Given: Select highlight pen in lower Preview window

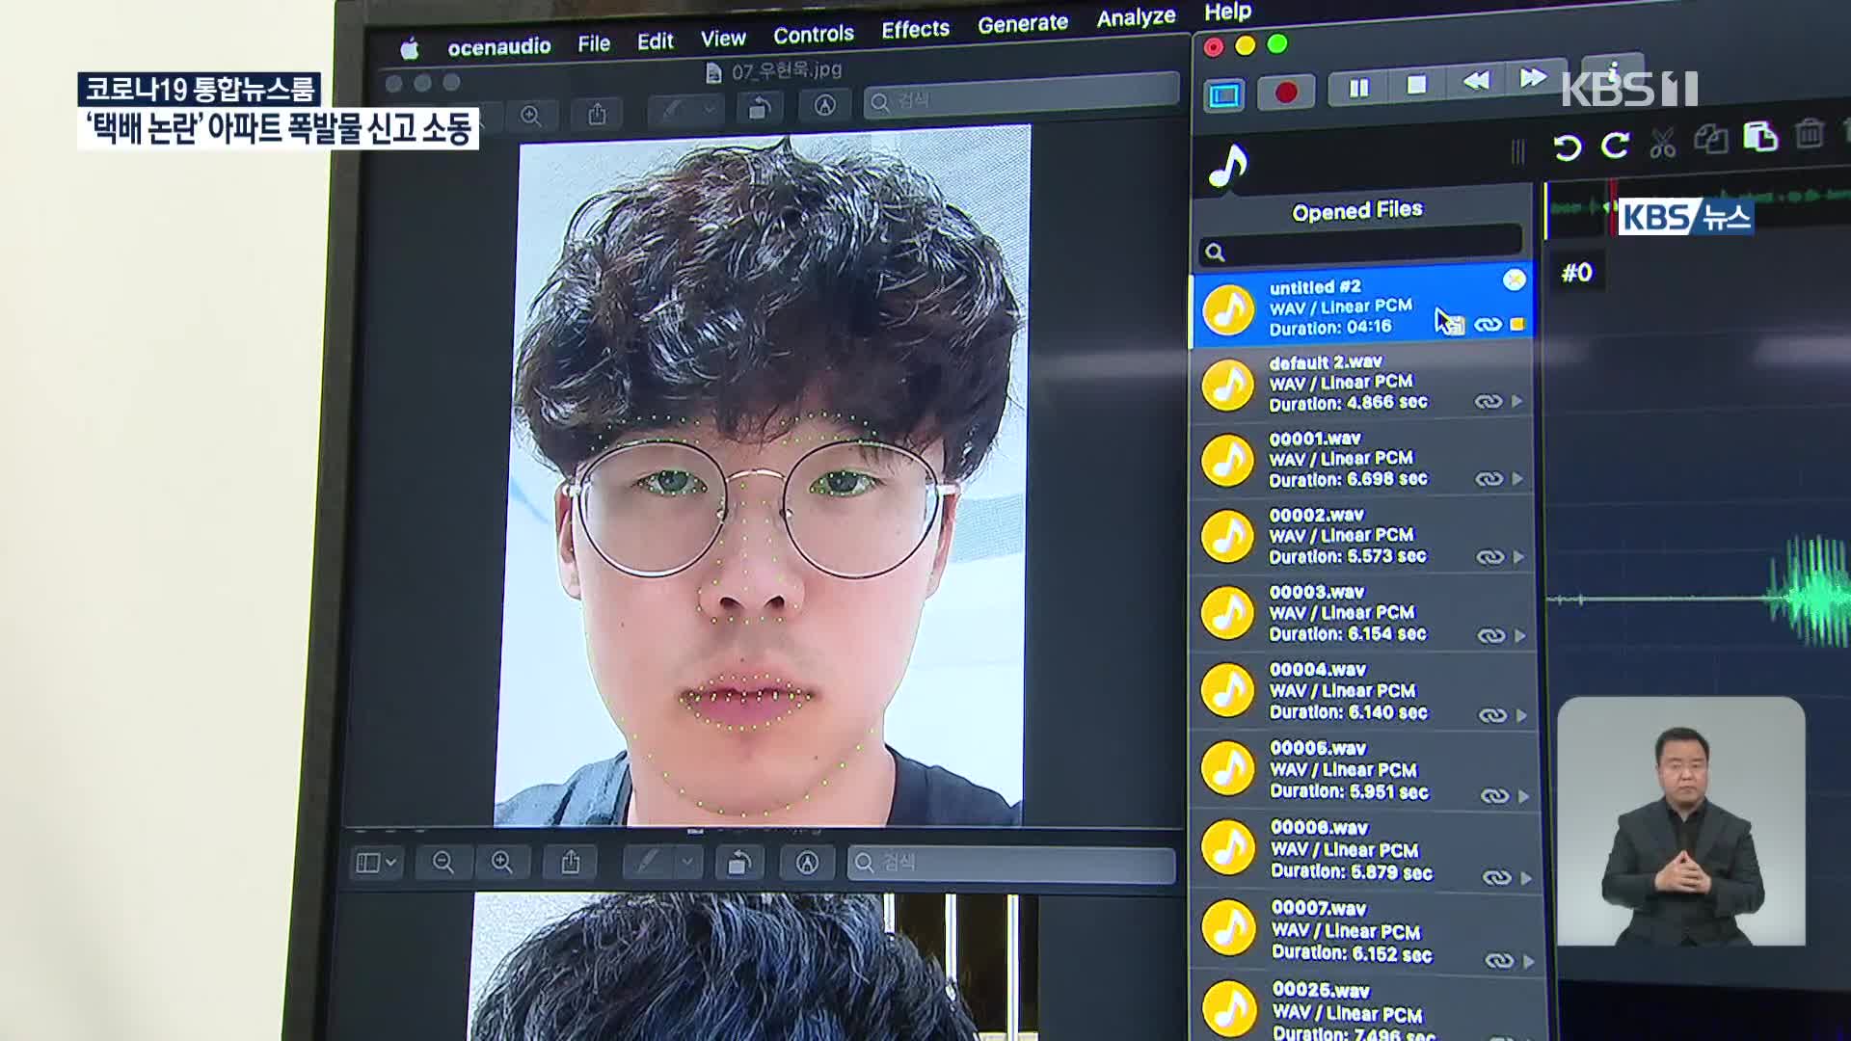Looking at the screenshot, I should pyautogui.click(x=648, y=863).
